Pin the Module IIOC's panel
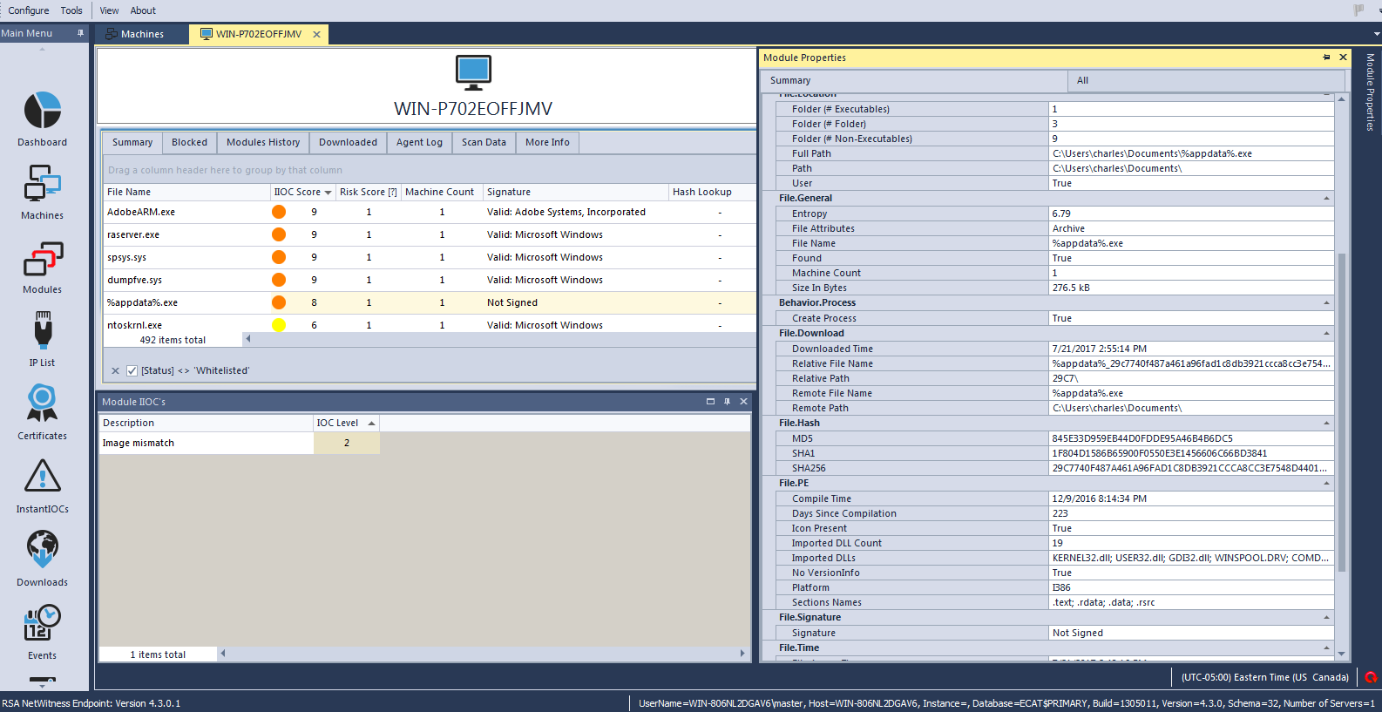The height and width of the screenshot is (712, 1382). (727, 402)
